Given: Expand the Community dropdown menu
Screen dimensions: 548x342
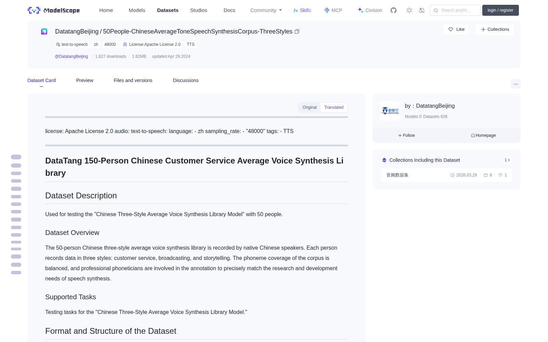Looking at the screenshot, I should 266,10.
